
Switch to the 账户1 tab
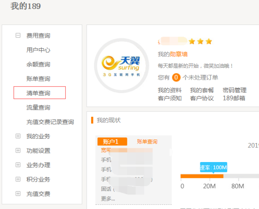(112, 142)
